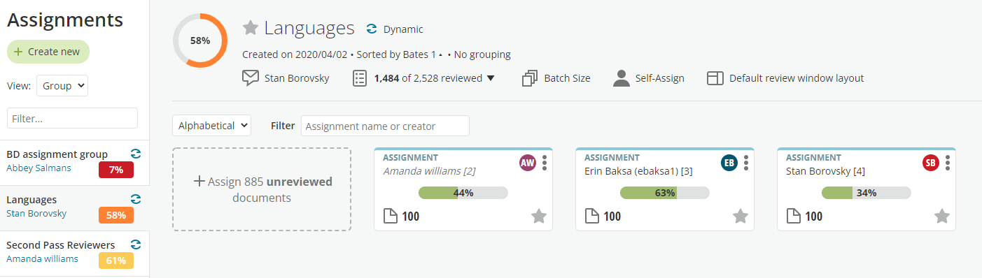
Task: Open Batch Size stacked pages icon
Action: (x=529, y=78)
